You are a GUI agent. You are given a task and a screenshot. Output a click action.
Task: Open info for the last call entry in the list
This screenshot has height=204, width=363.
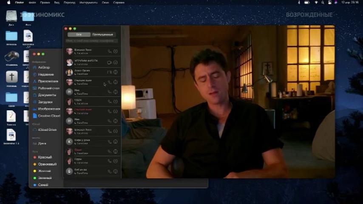click(116, 171)
